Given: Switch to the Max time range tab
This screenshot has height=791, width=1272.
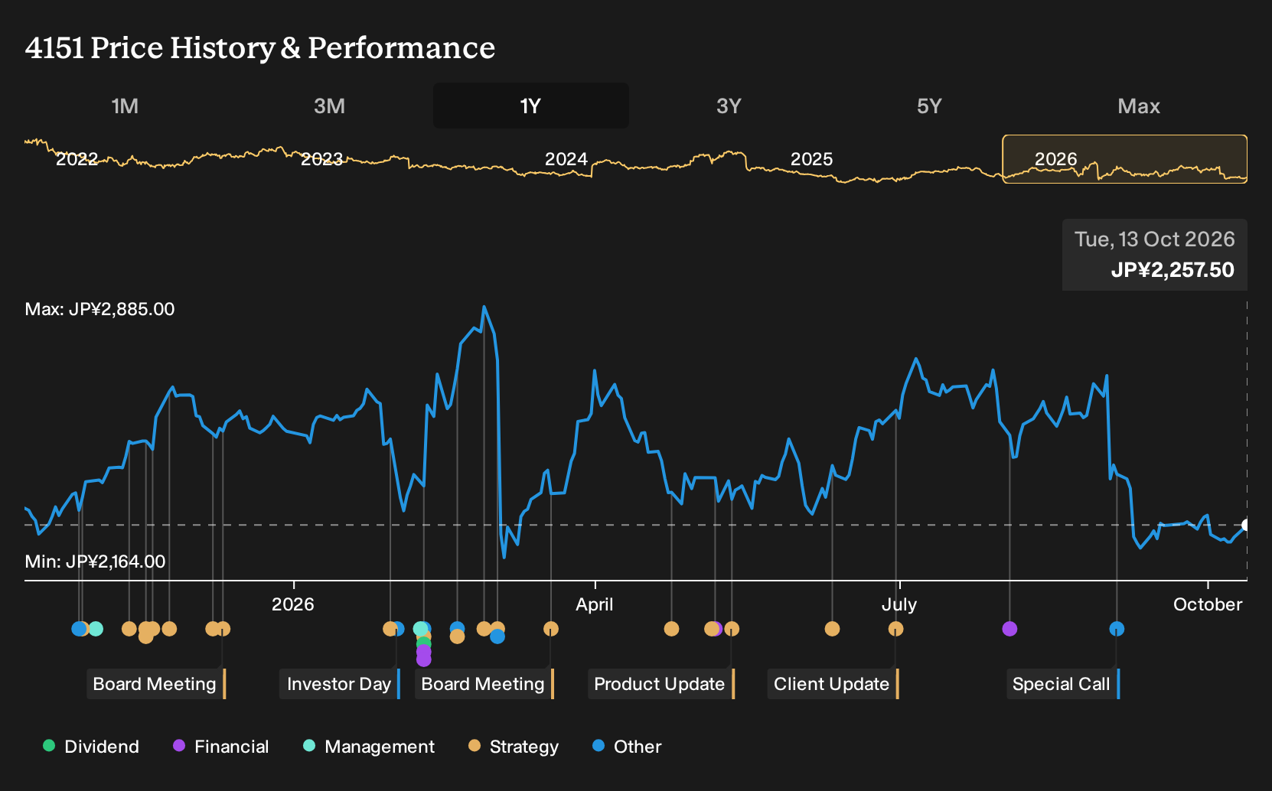Looking at the screenshot, I should [1139, 106].
